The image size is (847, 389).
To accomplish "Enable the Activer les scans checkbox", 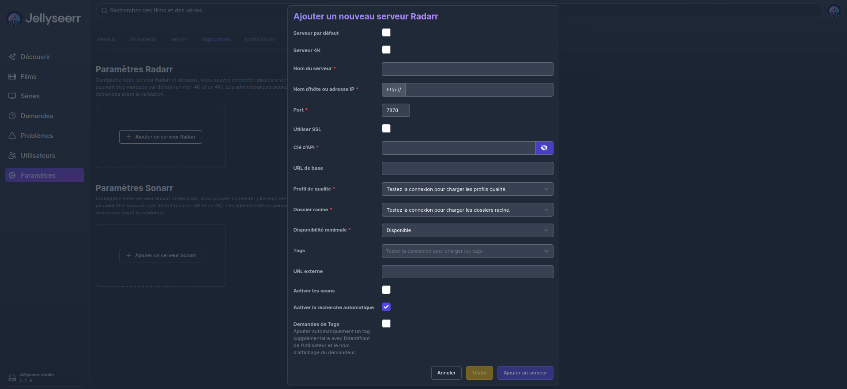I will [386, 290].
